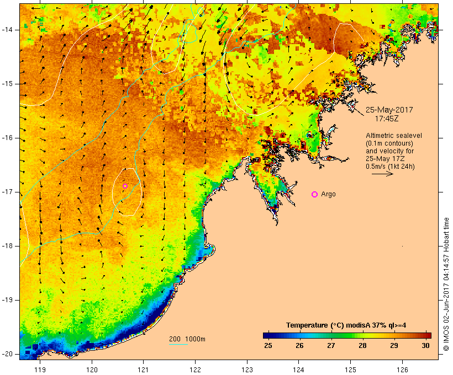Click the longitude axis label '122'
Image resolution: width=453 pixels, height=375 pixels.
pyautogui.click(x=196, y=369)
